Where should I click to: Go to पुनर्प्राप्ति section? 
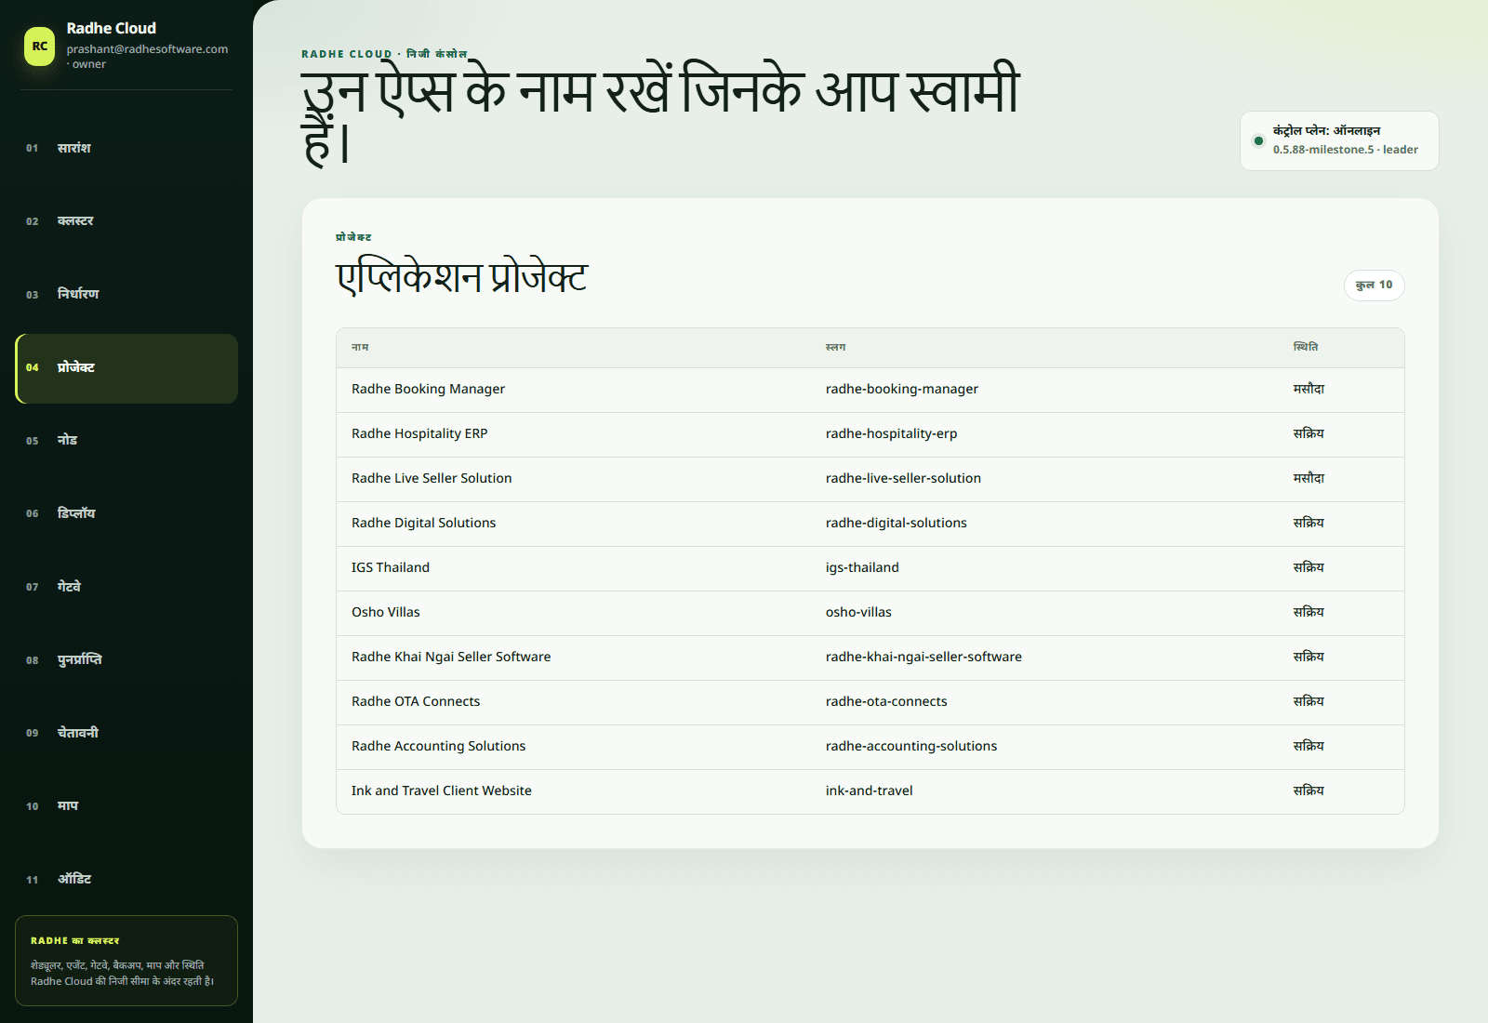click(126, 660)
